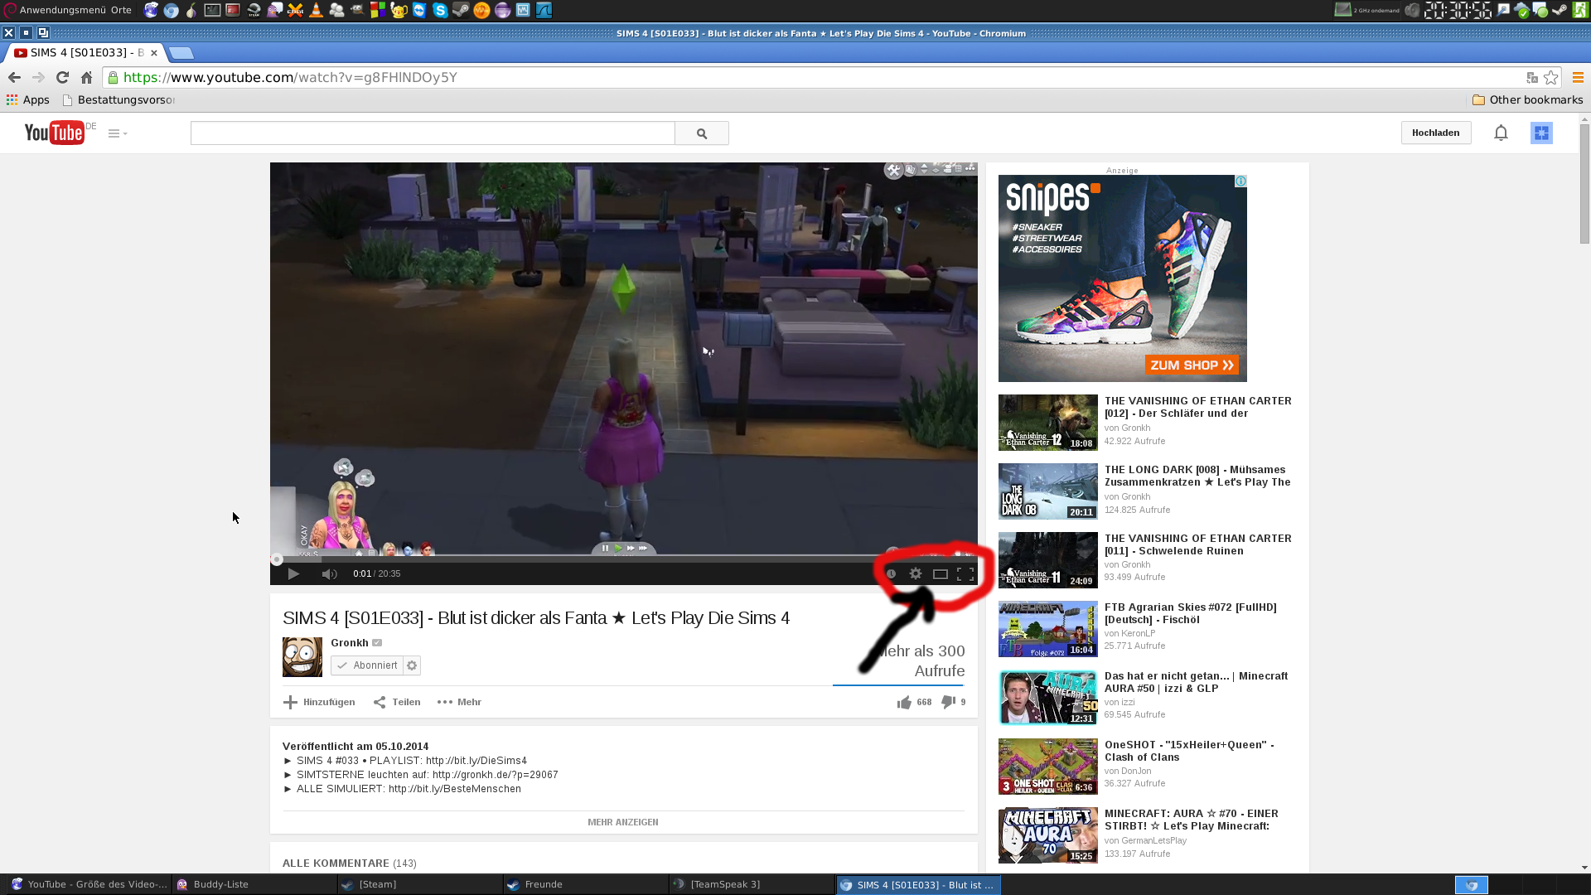1591x895 pixels.
Task: Switch the player to theater mode
Action: [941, 573]
